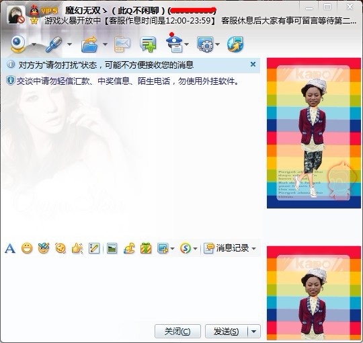Expand the application settings dropdown arrow

pyautogui.click(x=217, y=44)
